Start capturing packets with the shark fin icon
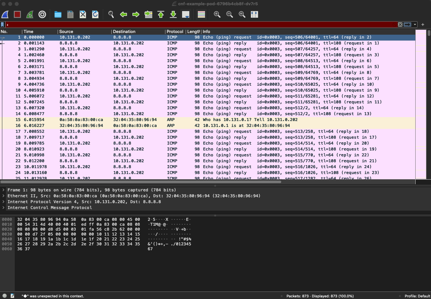Screen dimensions: 431x299 (x=5, y=14)
